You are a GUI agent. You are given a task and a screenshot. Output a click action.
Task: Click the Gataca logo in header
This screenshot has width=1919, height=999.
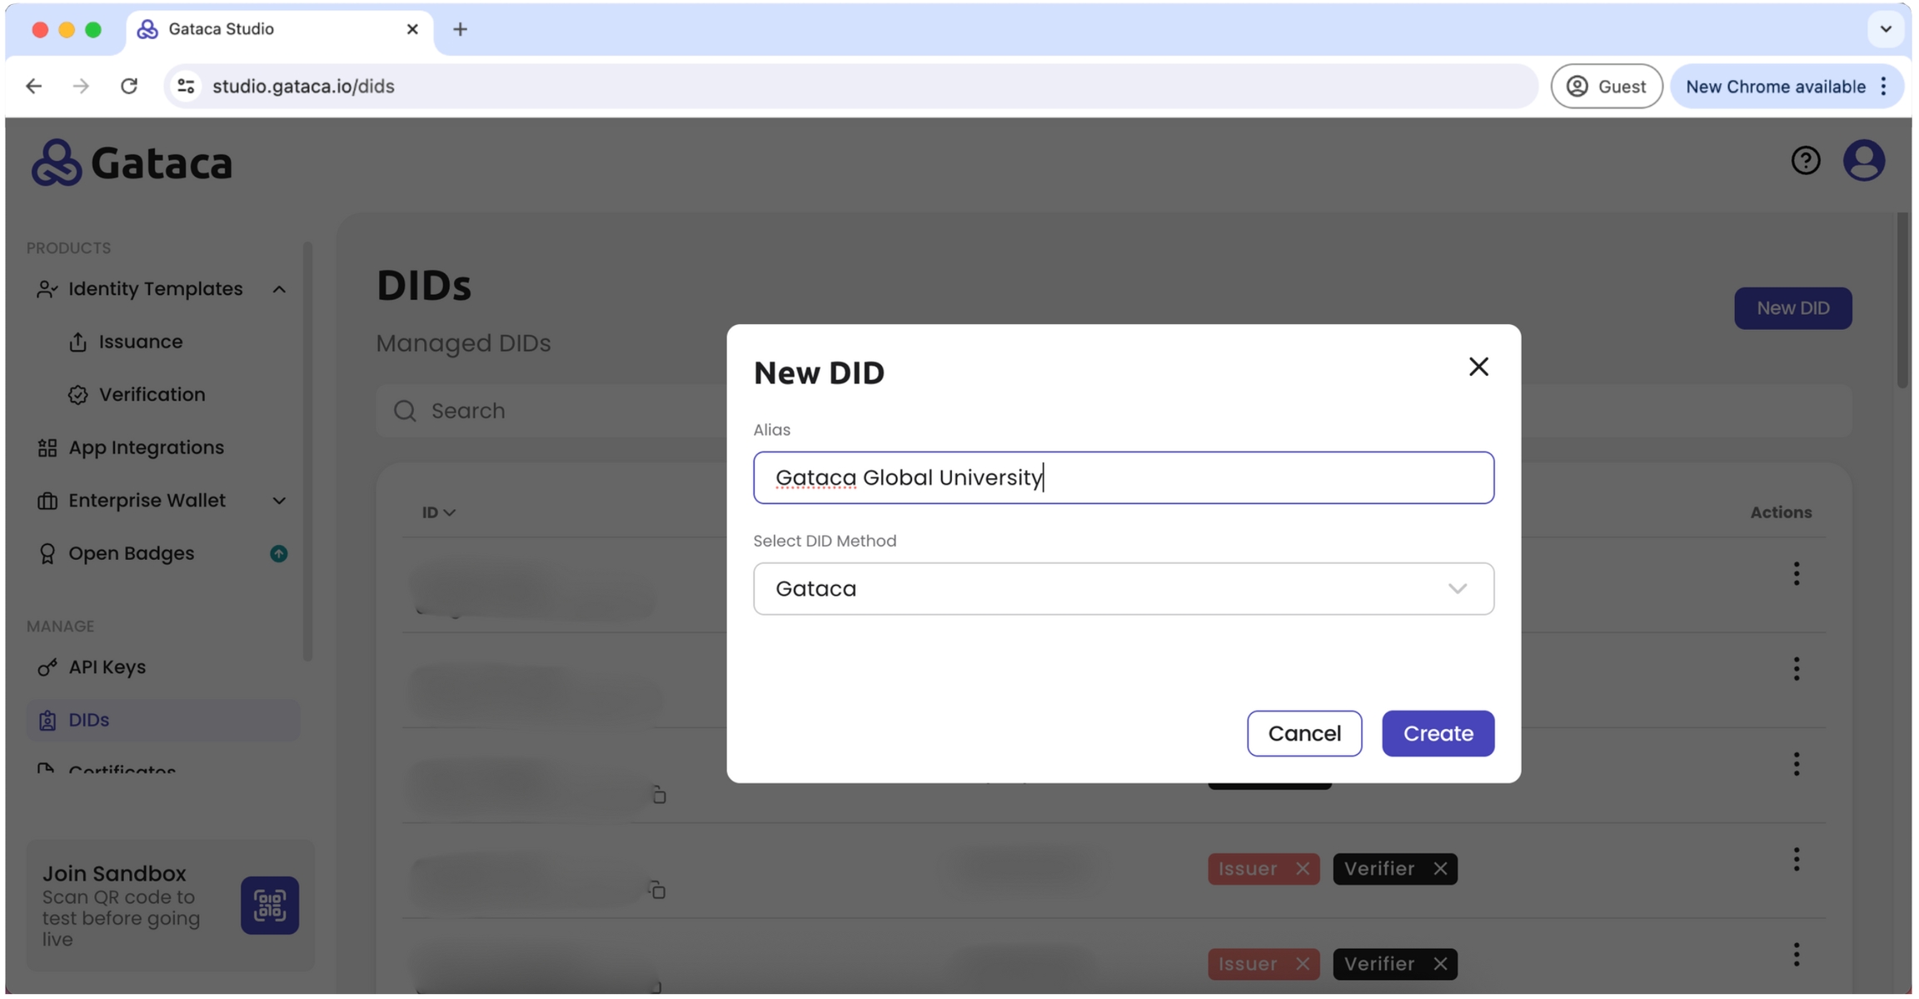pos(132,162)
